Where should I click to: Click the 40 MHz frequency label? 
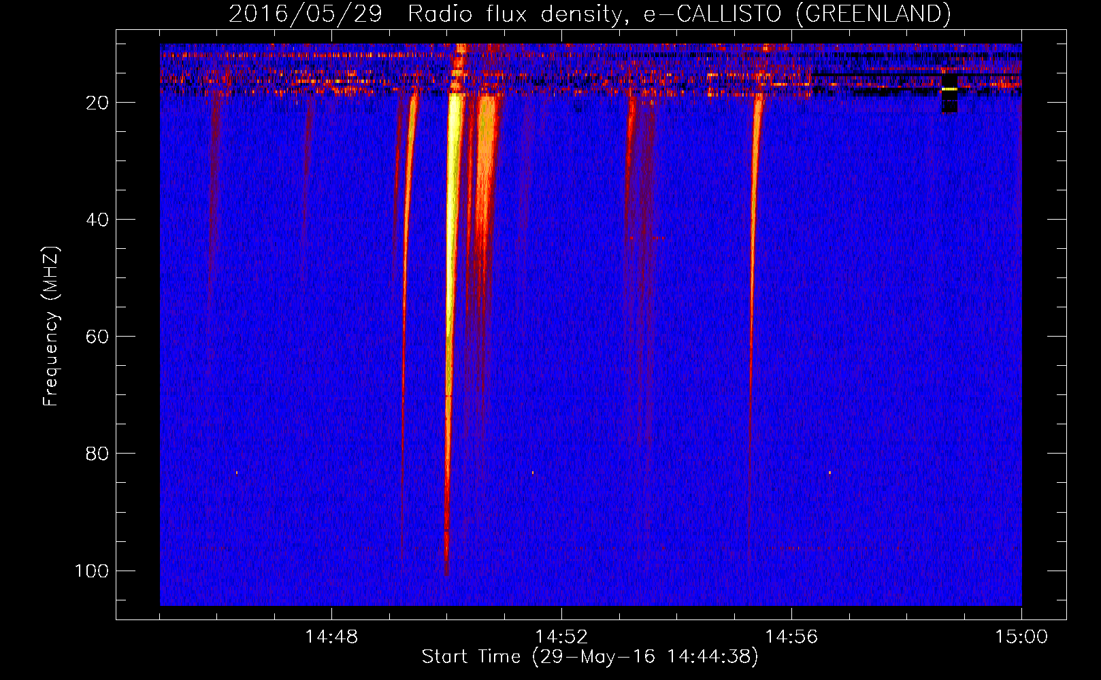pyautogui.click(x=97, y=220)
